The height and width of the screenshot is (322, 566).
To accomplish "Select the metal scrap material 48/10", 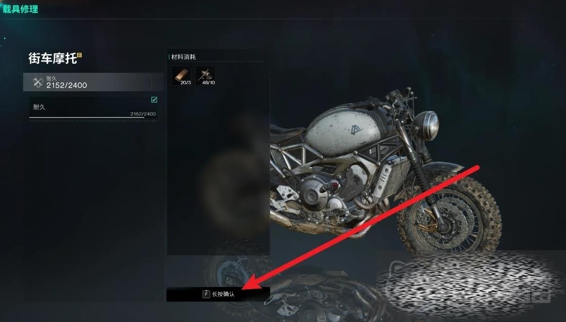I will (x=206, y=76).
